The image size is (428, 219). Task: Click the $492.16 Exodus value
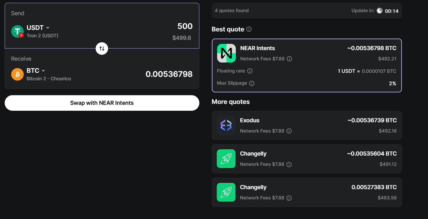tap(388, 131)
